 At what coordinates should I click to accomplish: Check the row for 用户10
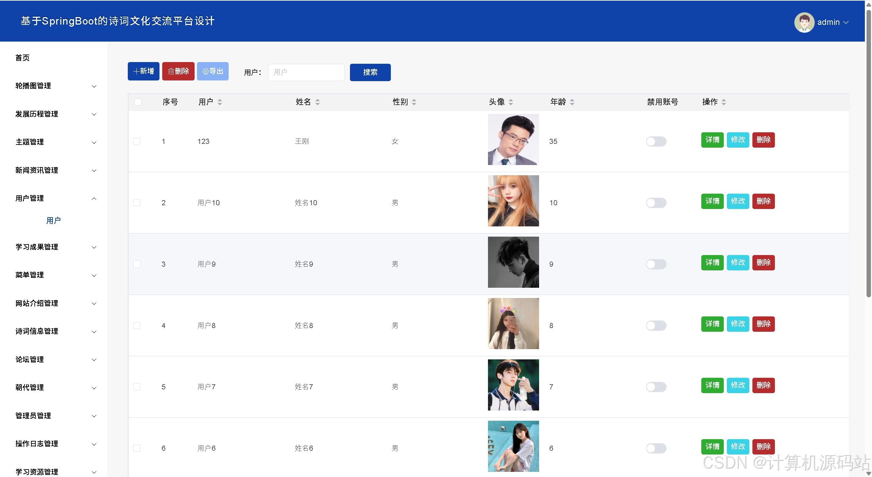137,203
